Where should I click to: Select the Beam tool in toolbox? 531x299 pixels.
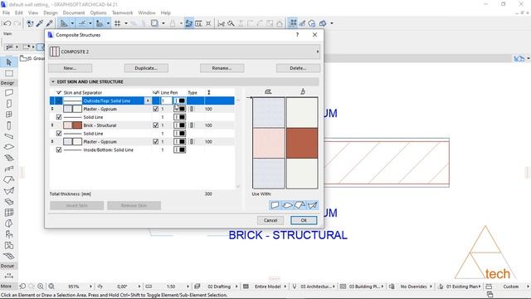pyautogui.click(x=9, y=136)
